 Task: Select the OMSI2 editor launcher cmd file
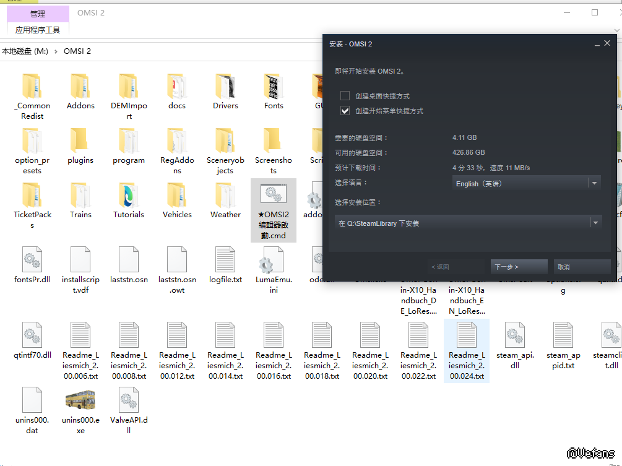[x=273, y=196]
